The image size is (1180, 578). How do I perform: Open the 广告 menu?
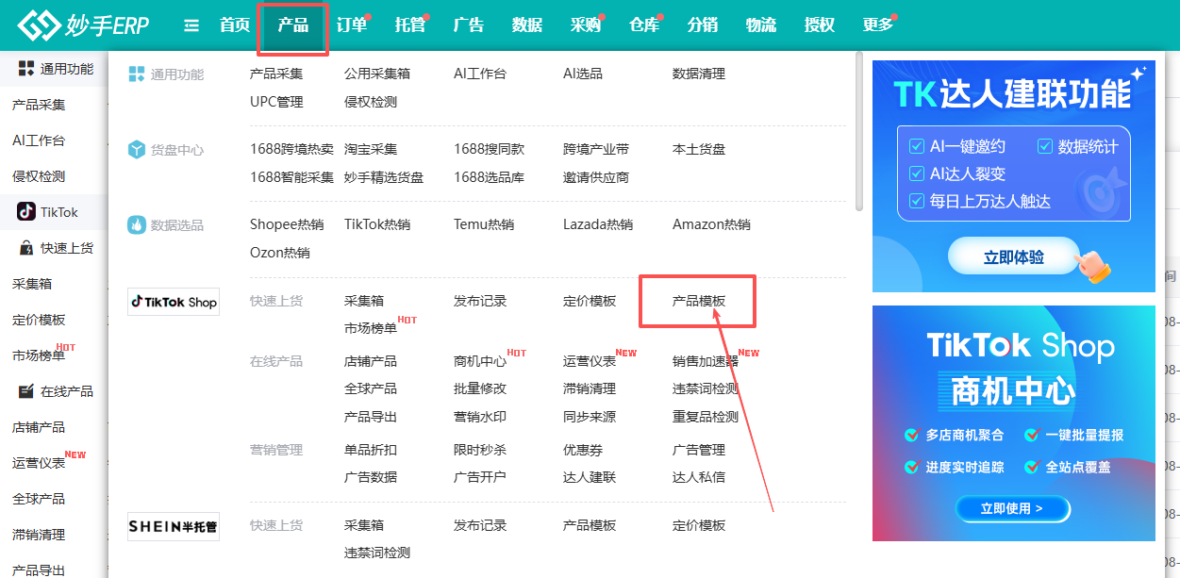point(469,25)
